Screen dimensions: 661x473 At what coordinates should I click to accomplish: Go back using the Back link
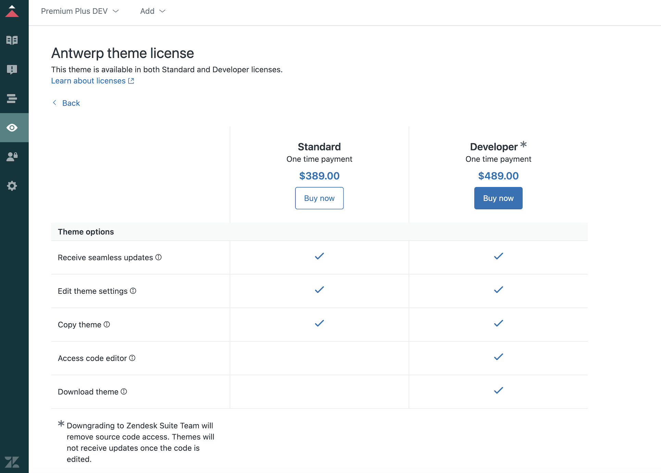[71, 103]
